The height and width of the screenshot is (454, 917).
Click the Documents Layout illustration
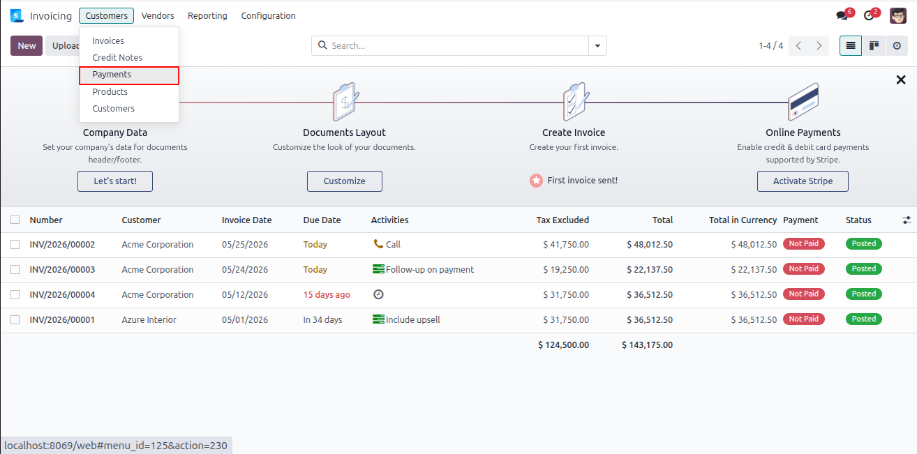click(345, 103)
